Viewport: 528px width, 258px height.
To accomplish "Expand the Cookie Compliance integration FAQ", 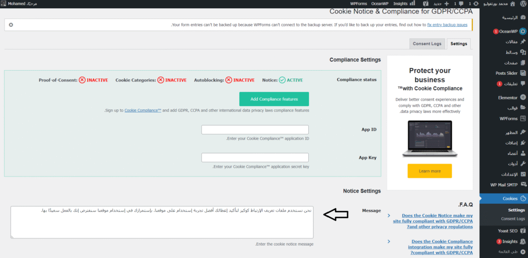I will coord(389,241).
